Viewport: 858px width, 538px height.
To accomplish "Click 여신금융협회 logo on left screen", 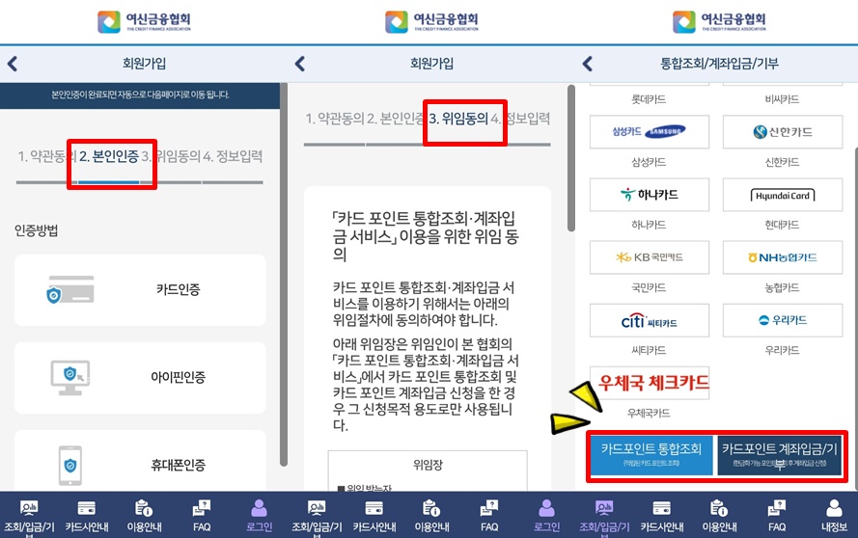I will 144,21.
